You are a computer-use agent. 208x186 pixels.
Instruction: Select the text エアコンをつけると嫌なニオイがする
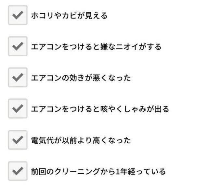96,47
